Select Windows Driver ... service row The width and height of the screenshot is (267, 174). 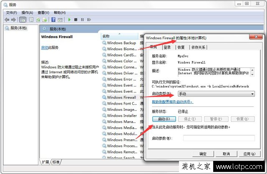(122, 73)
